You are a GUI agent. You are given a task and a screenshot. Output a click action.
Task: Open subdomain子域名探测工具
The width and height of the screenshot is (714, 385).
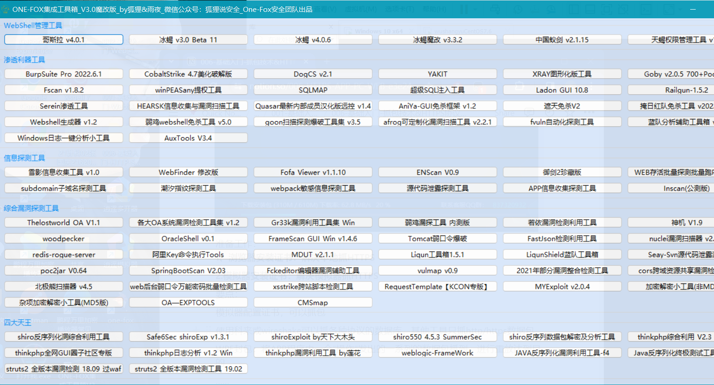point(64,188)
